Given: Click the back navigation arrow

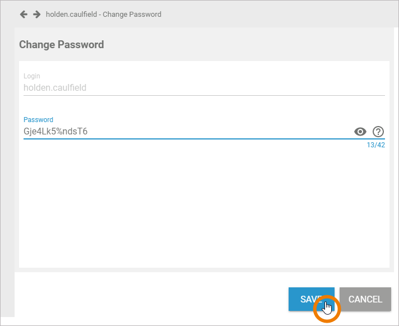Looking at the screenshot, I should click(24, 14).
